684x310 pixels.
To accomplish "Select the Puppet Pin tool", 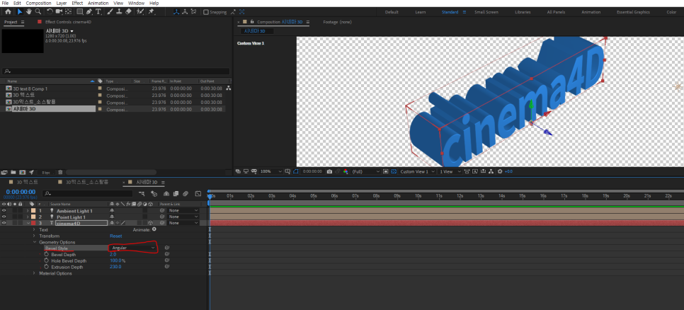I will coord(151,12).
